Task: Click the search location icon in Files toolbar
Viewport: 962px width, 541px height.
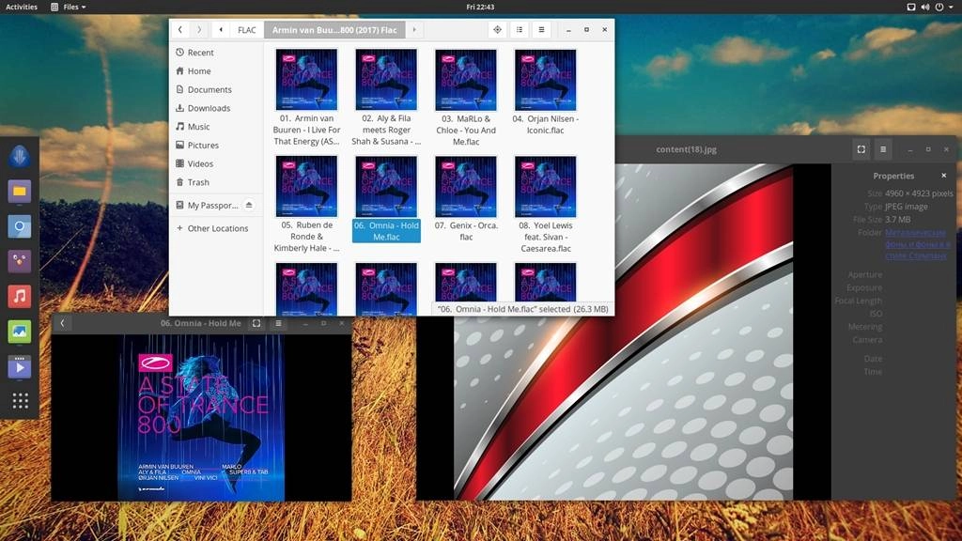Action: [497, 29]
